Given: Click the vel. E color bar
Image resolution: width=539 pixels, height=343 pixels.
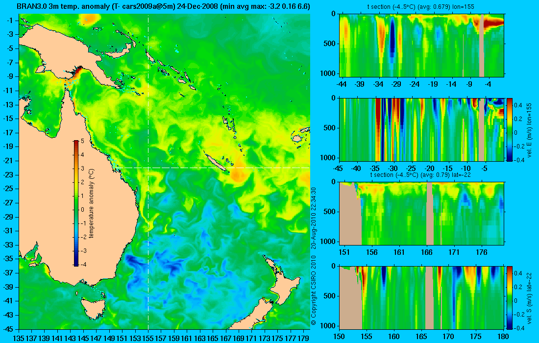Looking at the screenshot, I should click(x=509, y=130).
